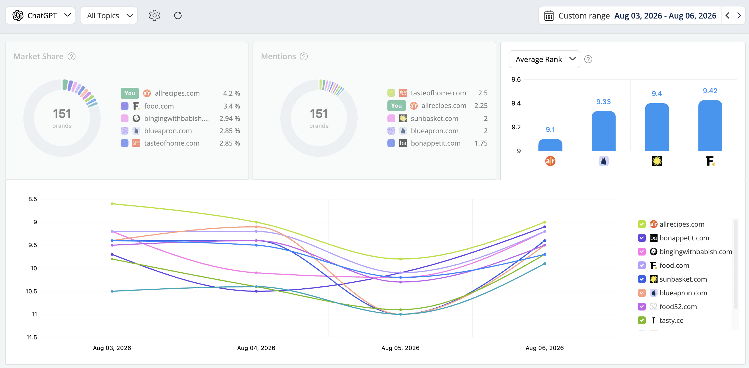The image size is (749, 368).
Task: Toggle the tasty.co legend checkbox
Action: pos(642,320)
